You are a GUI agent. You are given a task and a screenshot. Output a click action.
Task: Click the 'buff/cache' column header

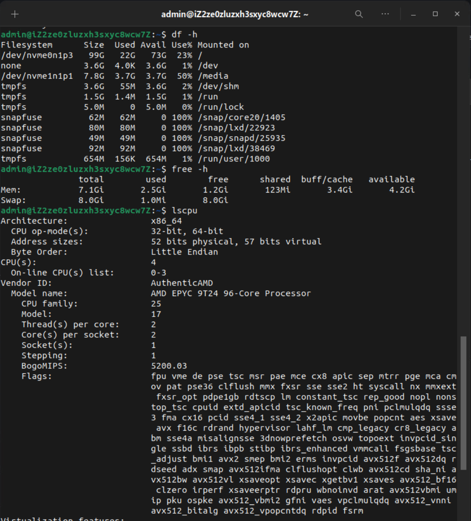pos(327,179)
